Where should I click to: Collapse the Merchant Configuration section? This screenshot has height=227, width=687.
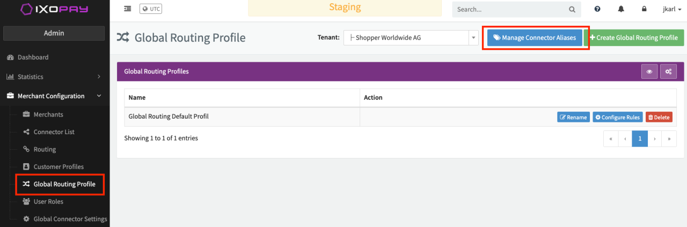click(x=54, y=96)
